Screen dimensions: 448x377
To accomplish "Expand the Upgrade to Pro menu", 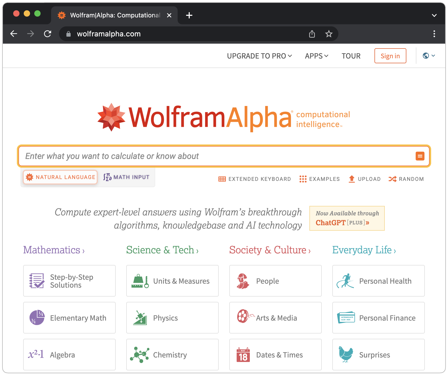I will pos(259,56).
